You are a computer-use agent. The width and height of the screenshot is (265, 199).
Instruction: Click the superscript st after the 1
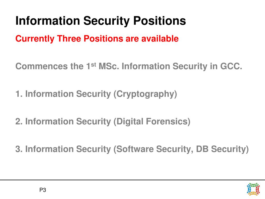94,65
